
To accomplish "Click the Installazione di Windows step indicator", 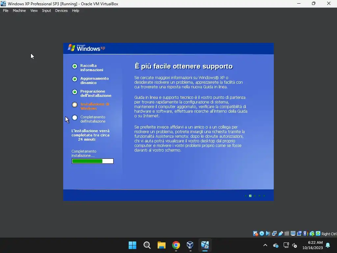I will [75, 105].
